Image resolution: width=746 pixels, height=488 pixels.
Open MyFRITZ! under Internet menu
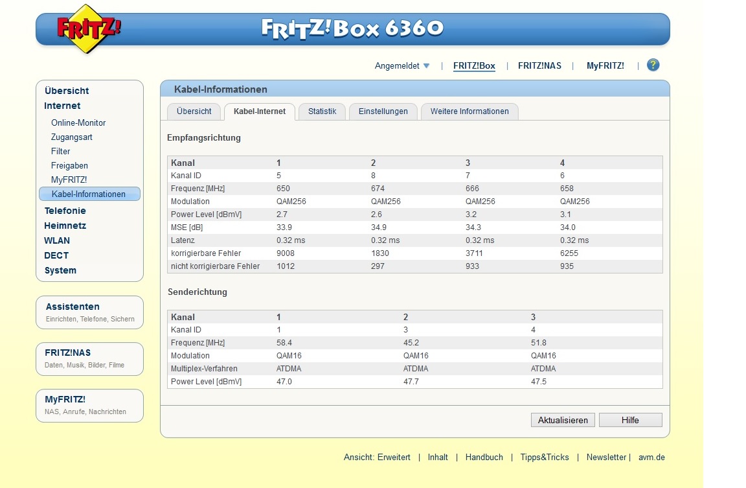click(x=69, y=180)
